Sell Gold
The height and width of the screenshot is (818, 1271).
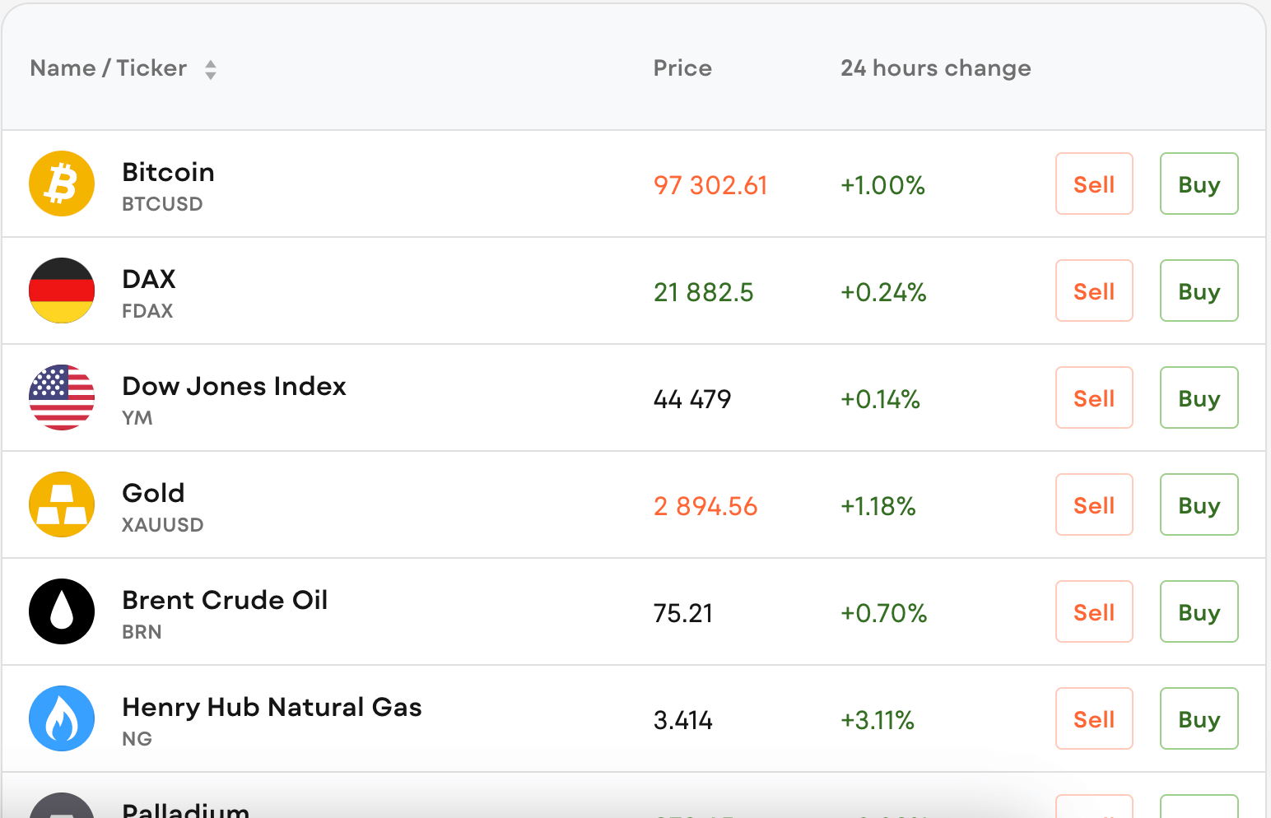coord(1094,504)
